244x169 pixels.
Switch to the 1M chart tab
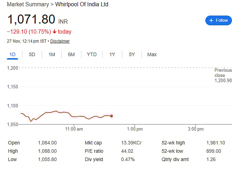click(52, 54)
